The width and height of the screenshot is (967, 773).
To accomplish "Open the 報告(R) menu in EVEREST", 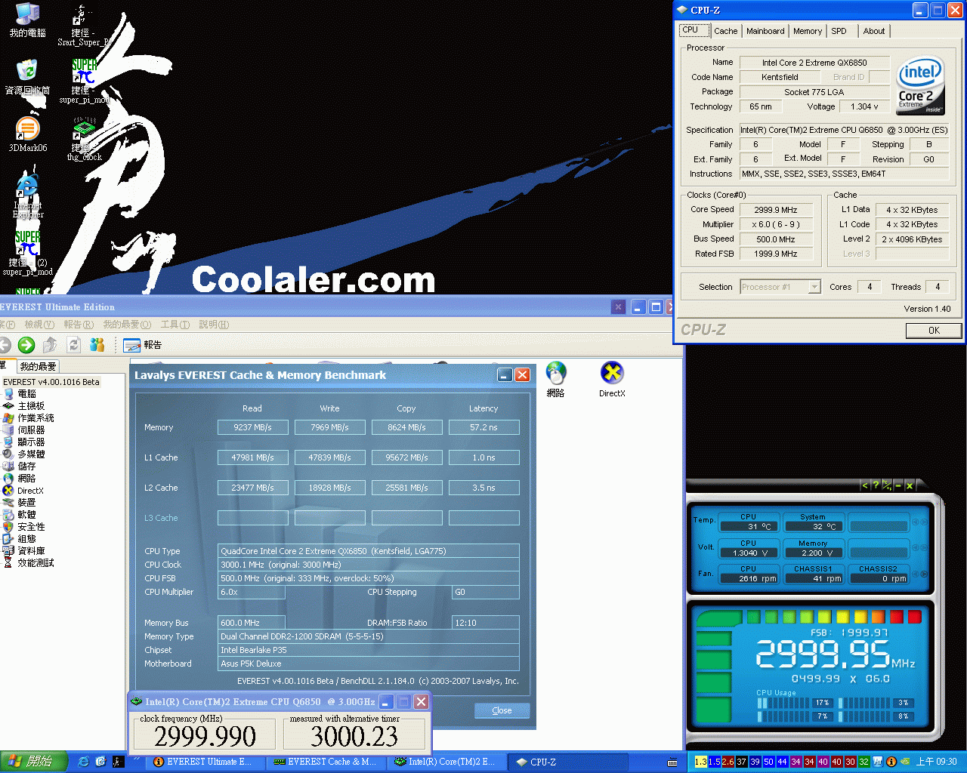I will coord(79,325).
